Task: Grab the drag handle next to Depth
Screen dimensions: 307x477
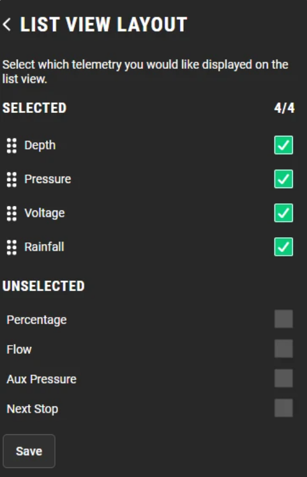Action: point(11,145)
